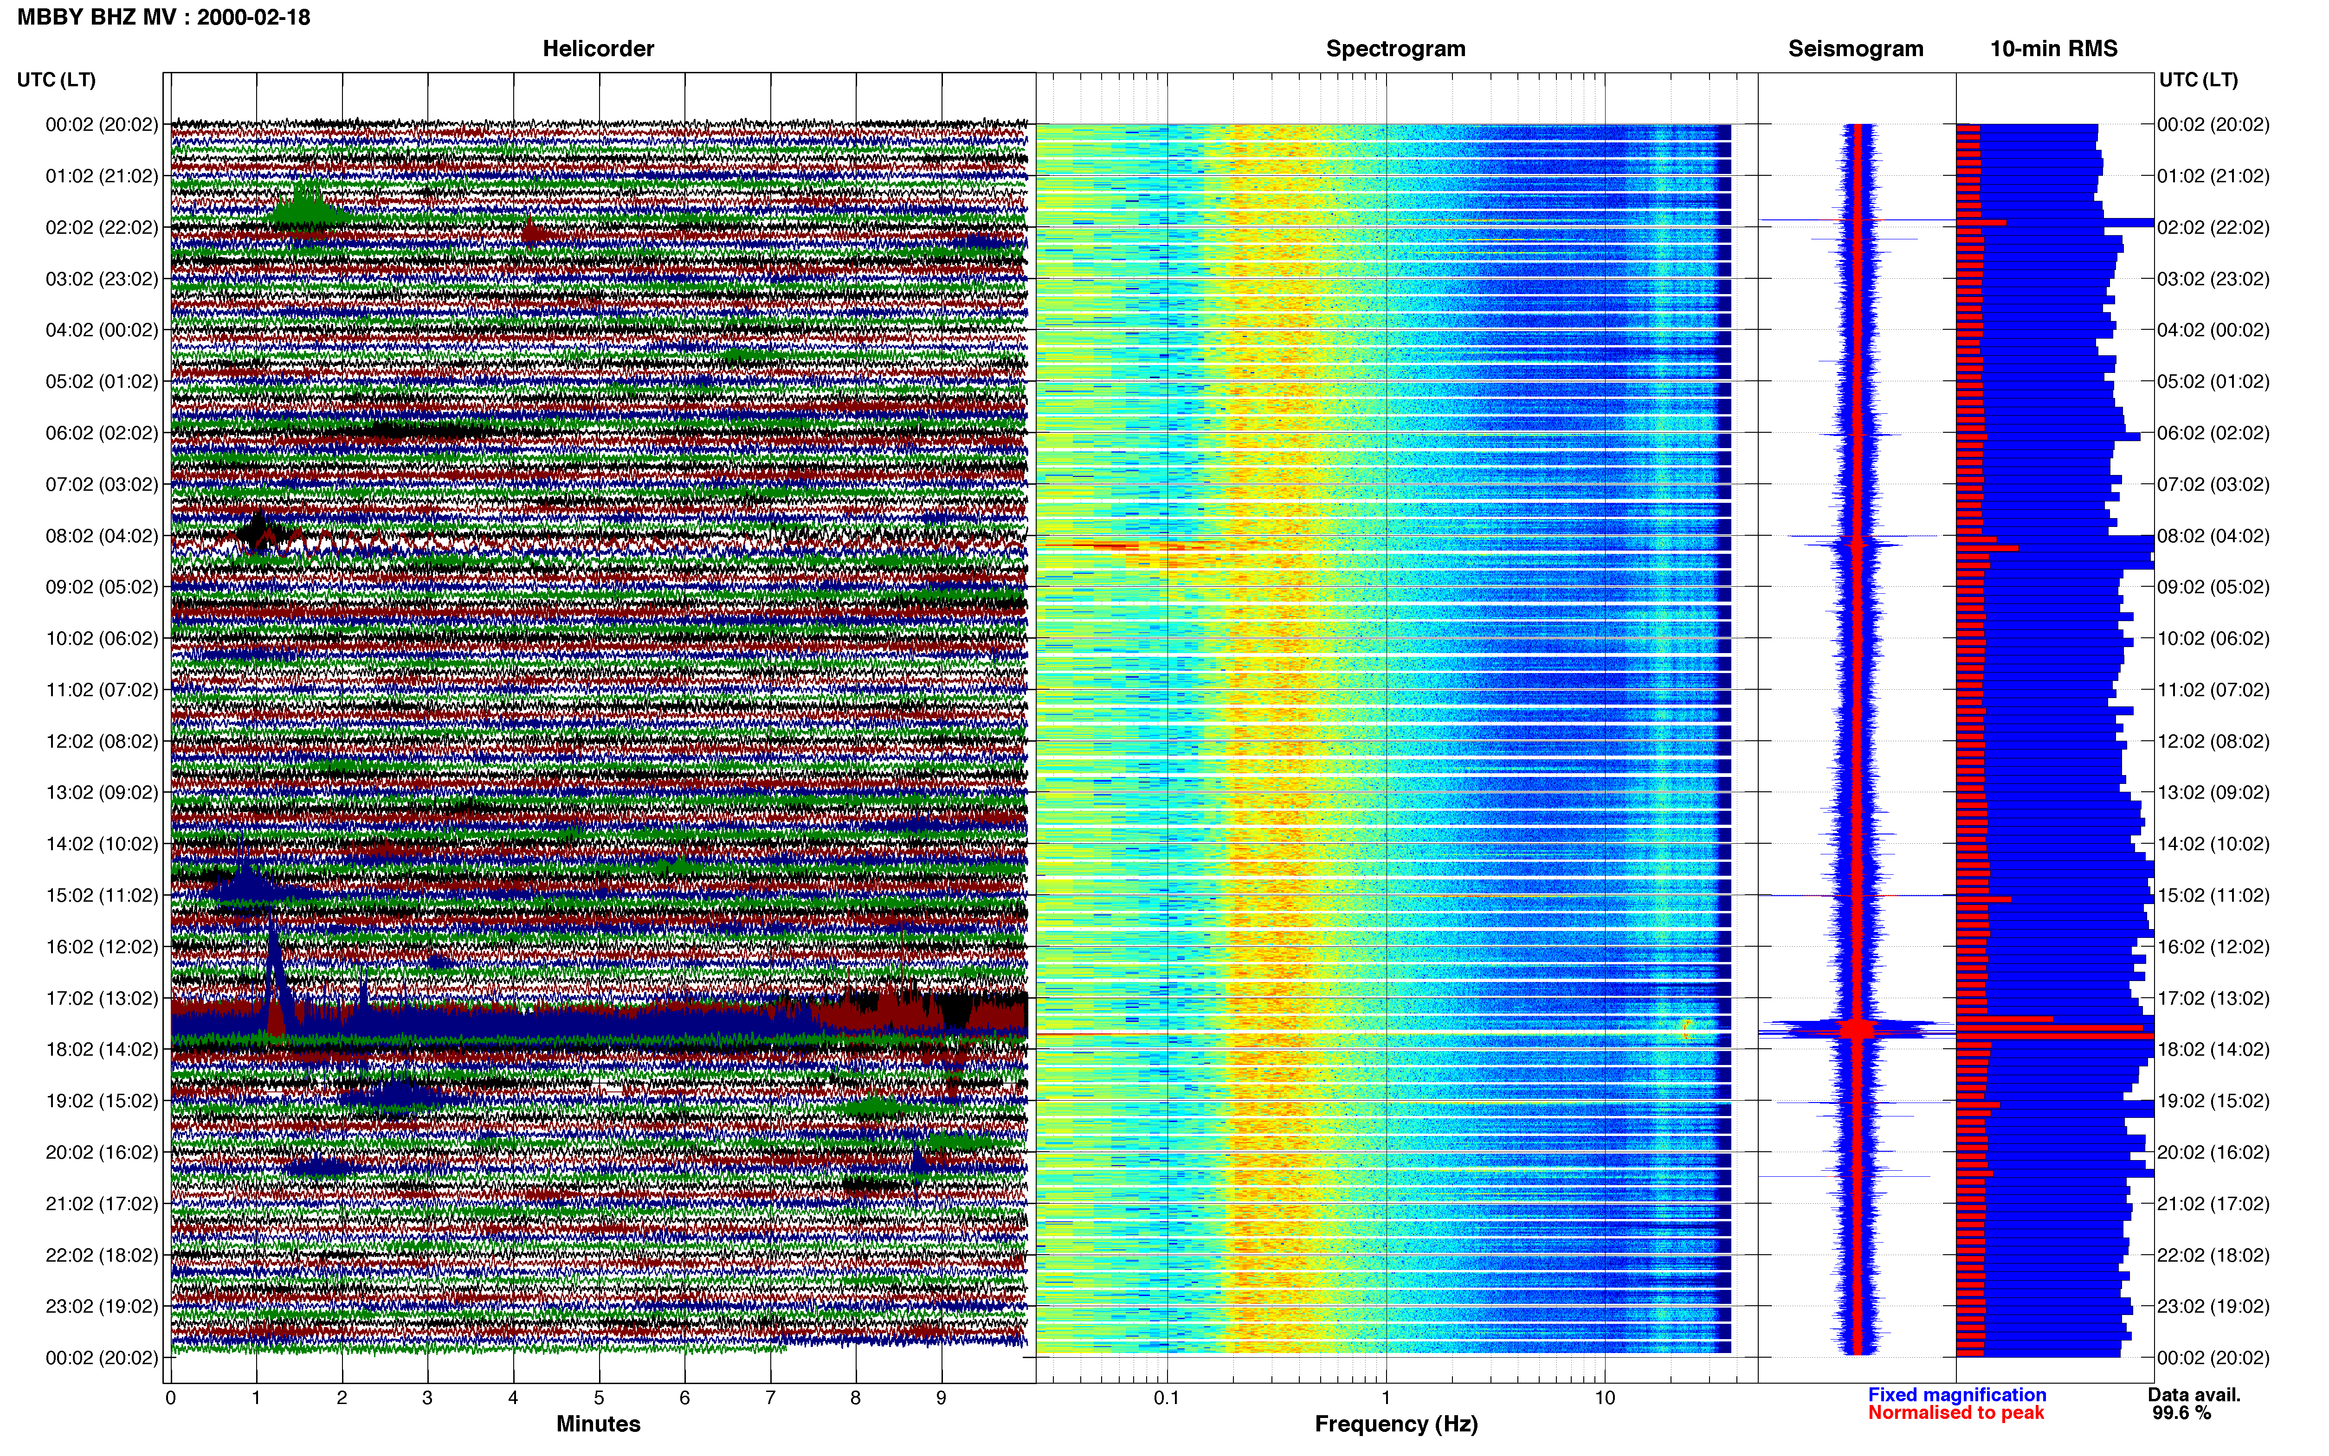The width and height of the screenshot is (2329, 1456).
Task: Click the "99.6 %" data availability value
Action: pyautogui.click(x=2181, y=1414)
